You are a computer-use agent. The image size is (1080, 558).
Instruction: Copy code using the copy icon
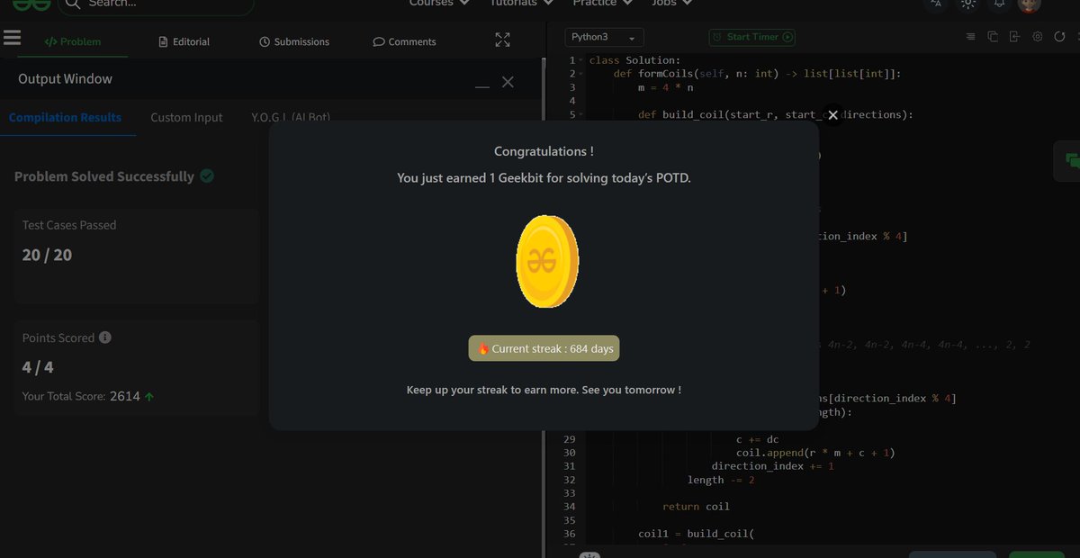[993, 37]
